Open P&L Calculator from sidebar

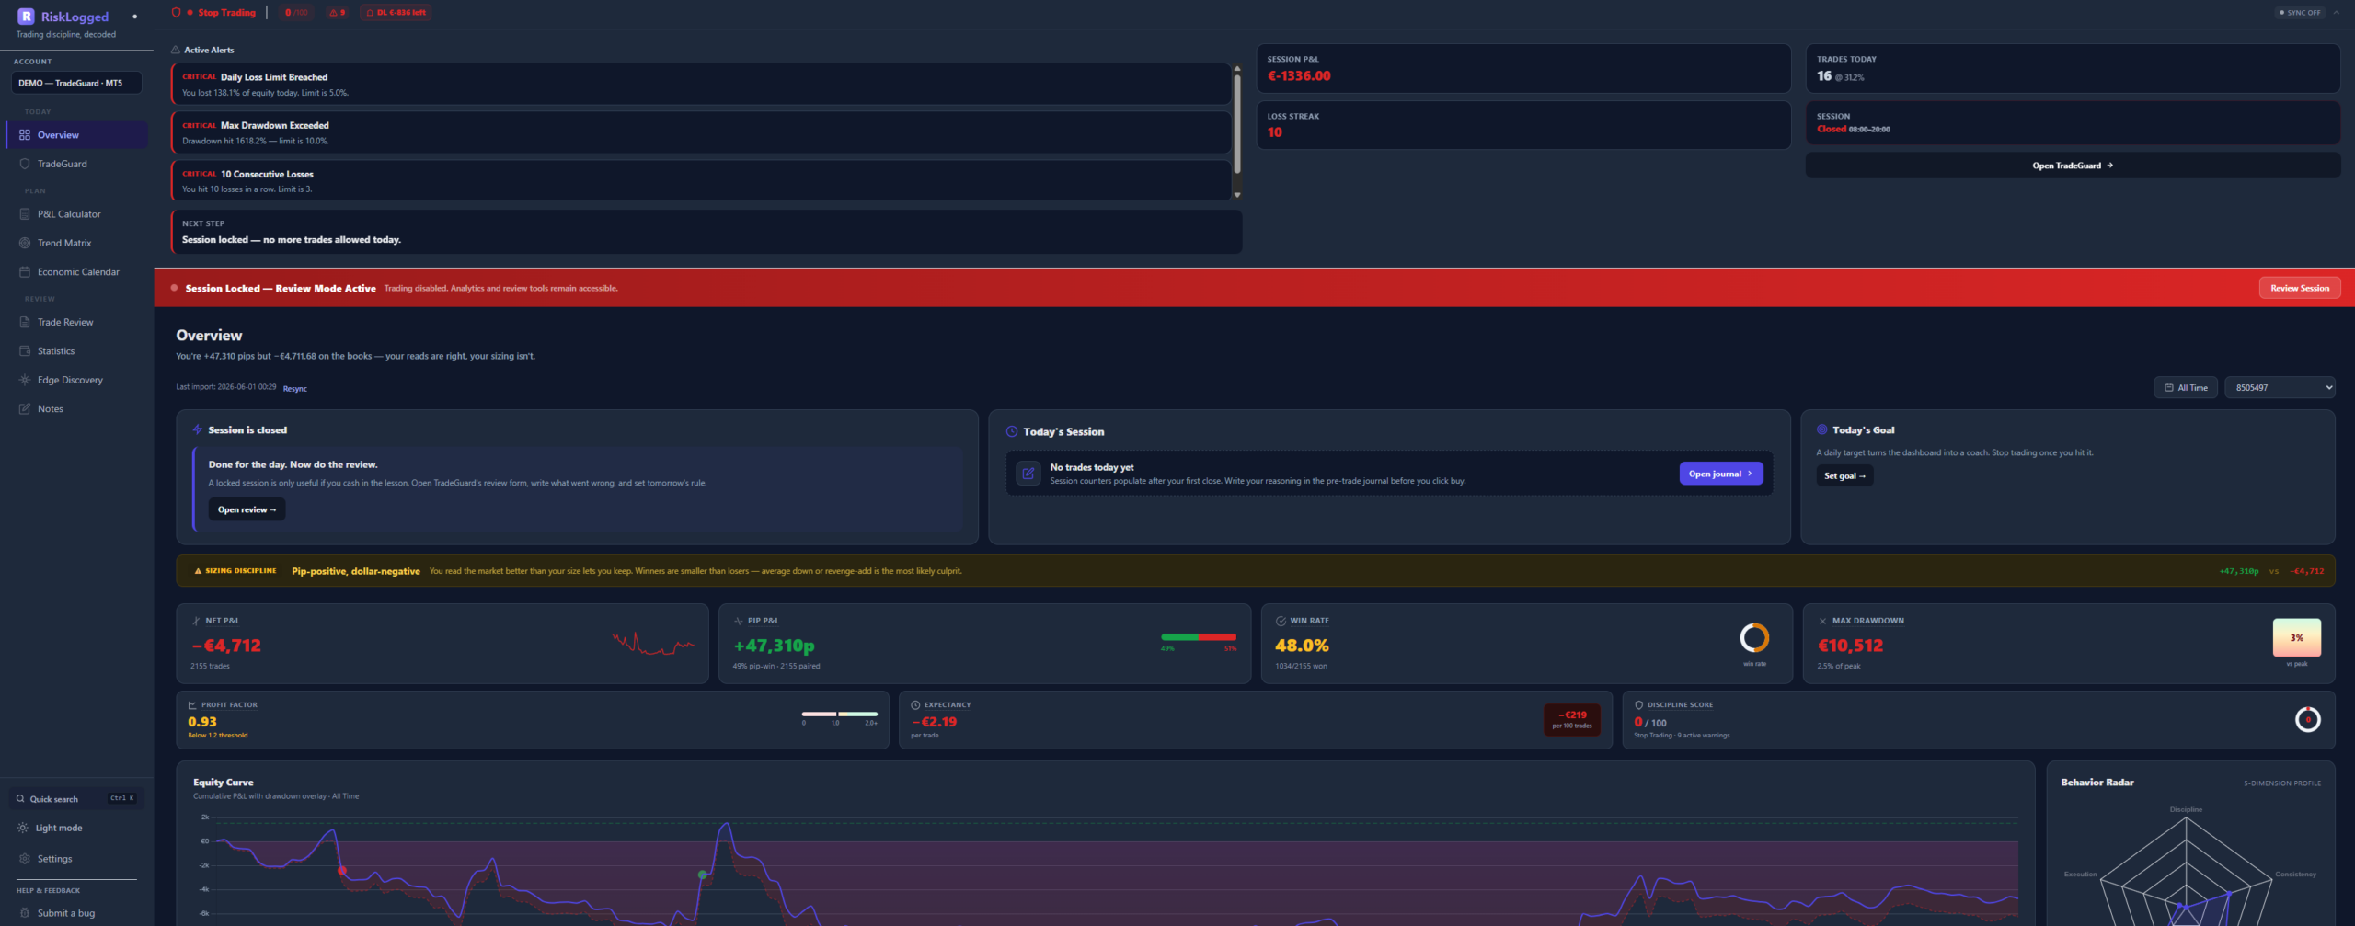click(77, 214)
